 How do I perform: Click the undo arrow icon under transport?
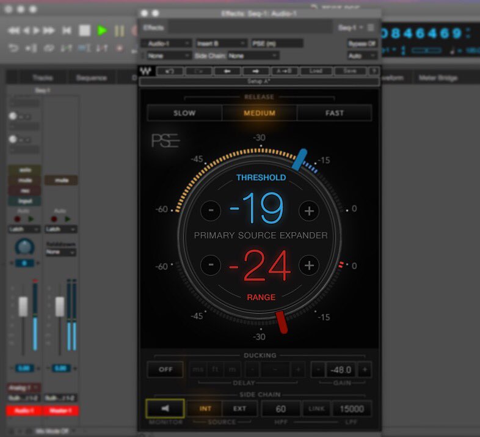tap(13, 48)
